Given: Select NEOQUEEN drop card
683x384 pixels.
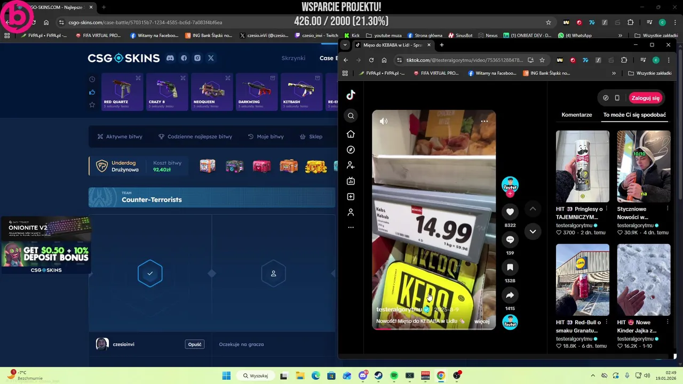Looking at the screenshot, I should coord(212,92).
